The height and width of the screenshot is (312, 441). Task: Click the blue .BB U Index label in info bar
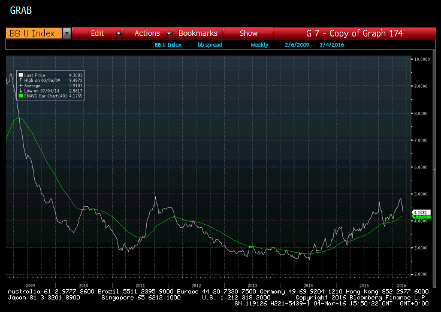(166, 45)
